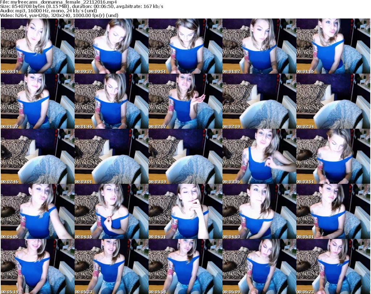
Task: Choose the thumbnail at 00:02:02
Action: [185, 101]
